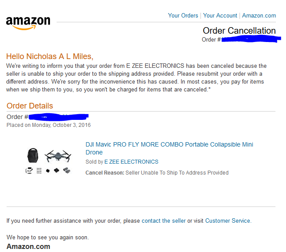Click the contact the seller link
The image size is (286, 252).
coord(163,220)
